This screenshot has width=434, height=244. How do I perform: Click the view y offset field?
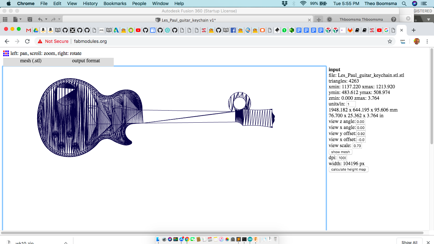pos(361,134)
